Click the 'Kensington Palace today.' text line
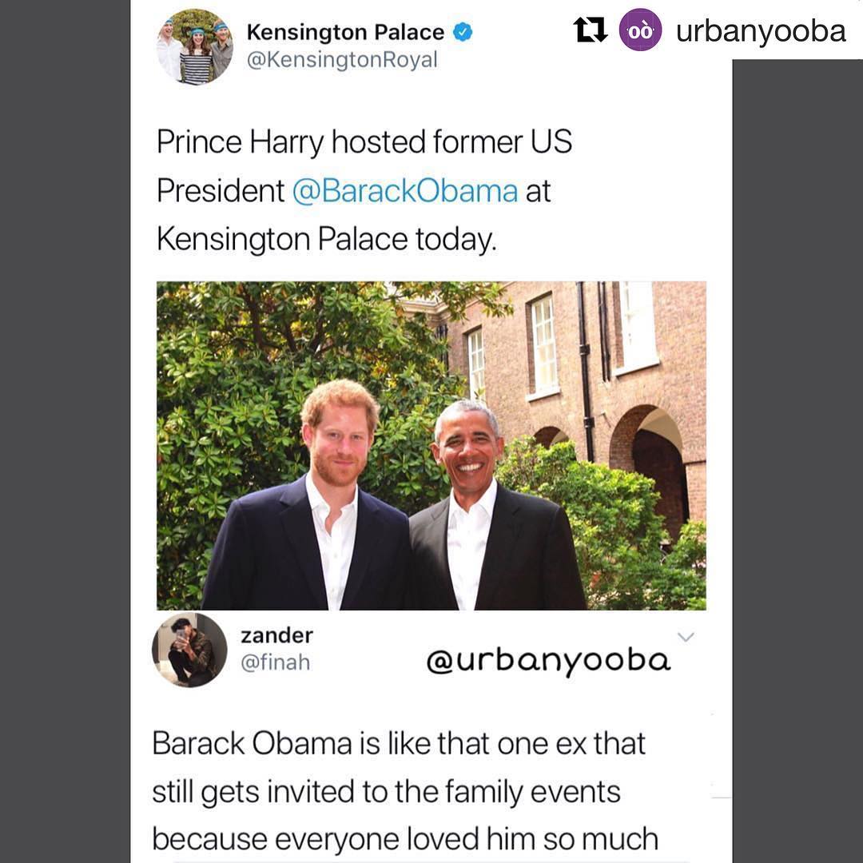Viewport: 863px width, 863px height. click(x=326, y=239)
